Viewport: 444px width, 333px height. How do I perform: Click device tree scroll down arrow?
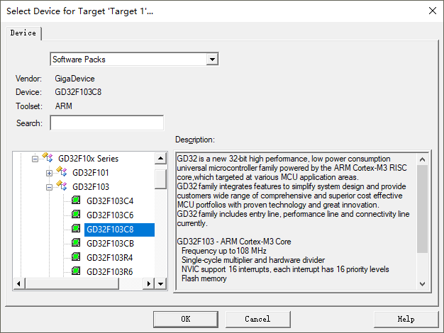[160, 284]
